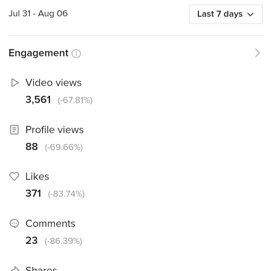Click the Likes label
Image resolution: width=271 pixels, height=271 pixels.
point(37,177)
